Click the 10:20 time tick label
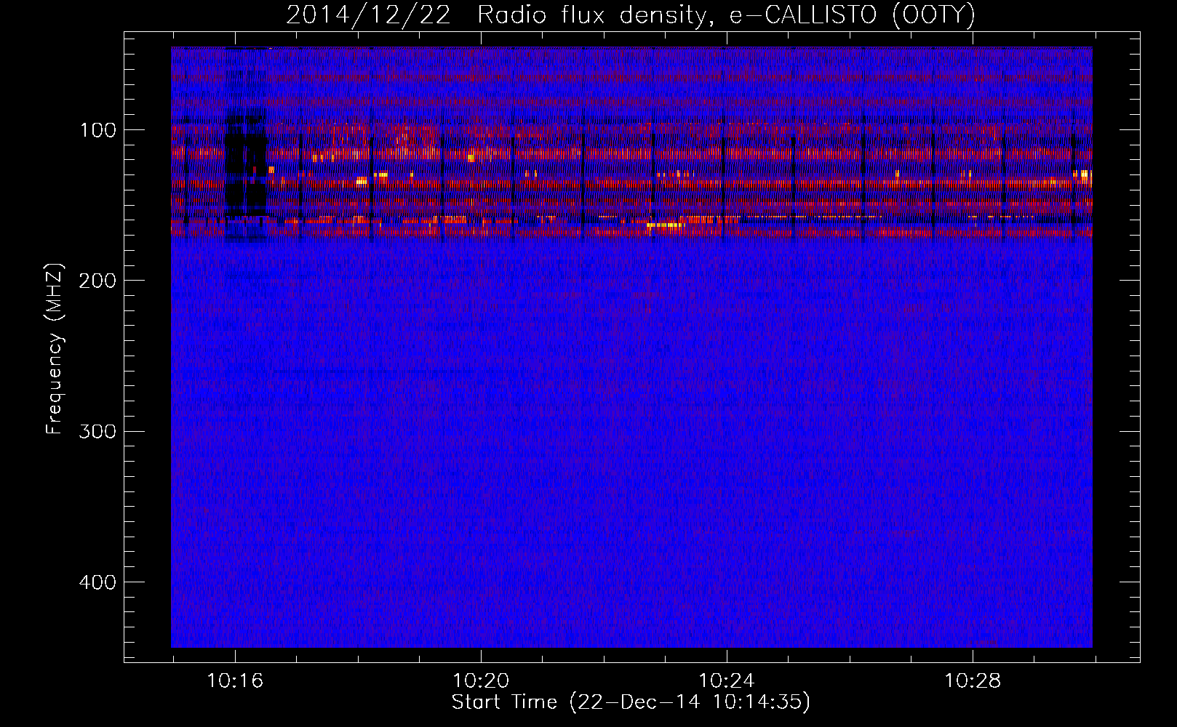This screenshot has height=727, width=1177. [x=481, y=681]
